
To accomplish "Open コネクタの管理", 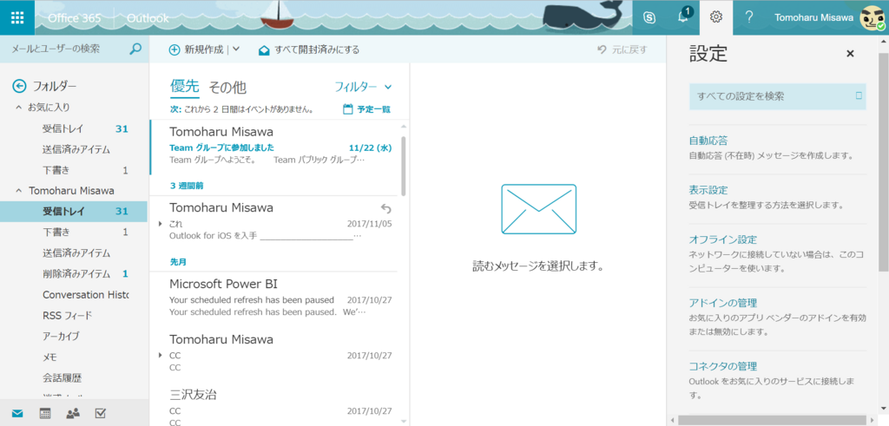I will 723,366.
